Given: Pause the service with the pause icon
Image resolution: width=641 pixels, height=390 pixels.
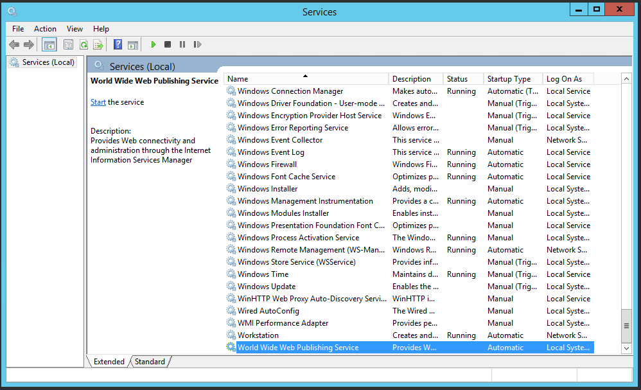Looking at the screenshot, I should pos(182,44).
